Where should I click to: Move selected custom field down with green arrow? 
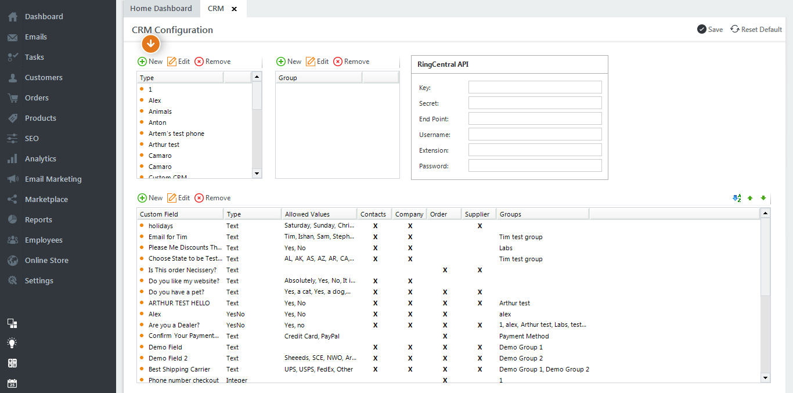pyautogui.click(x=763, y=198)
